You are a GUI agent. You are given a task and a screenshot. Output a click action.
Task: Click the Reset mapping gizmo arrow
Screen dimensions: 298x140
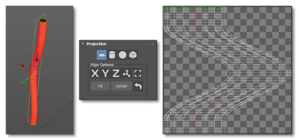tap(138, 86)
